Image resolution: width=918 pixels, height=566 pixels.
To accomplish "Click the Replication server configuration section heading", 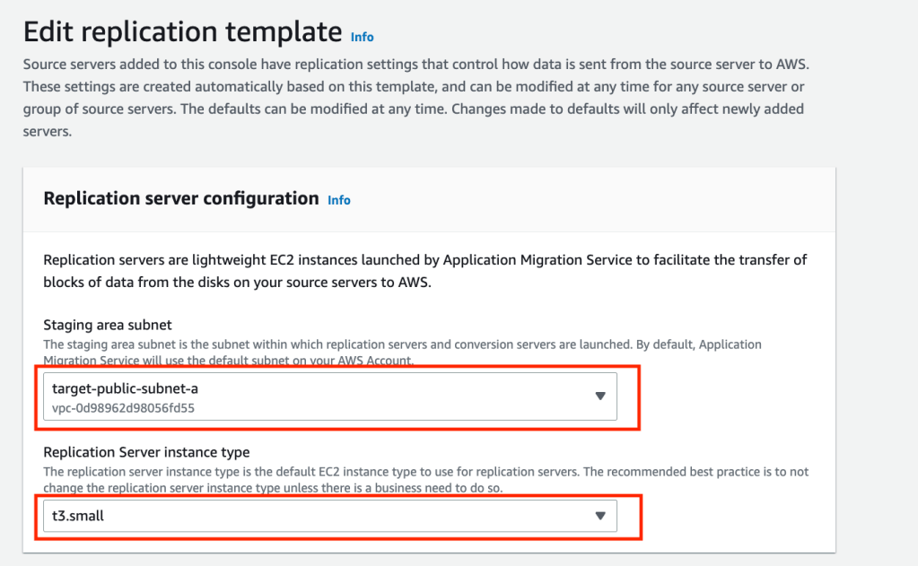I will coord(181,198).
